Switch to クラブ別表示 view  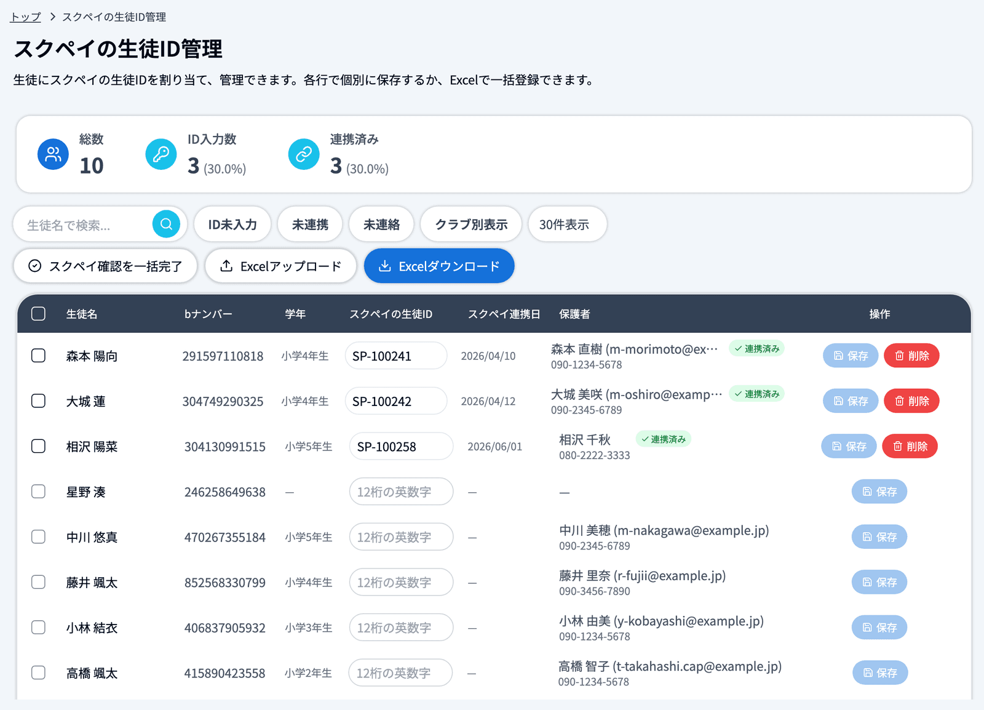tap(471, 224)
